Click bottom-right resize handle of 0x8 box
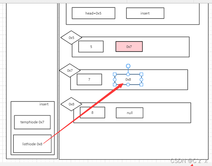 (142, 85)
